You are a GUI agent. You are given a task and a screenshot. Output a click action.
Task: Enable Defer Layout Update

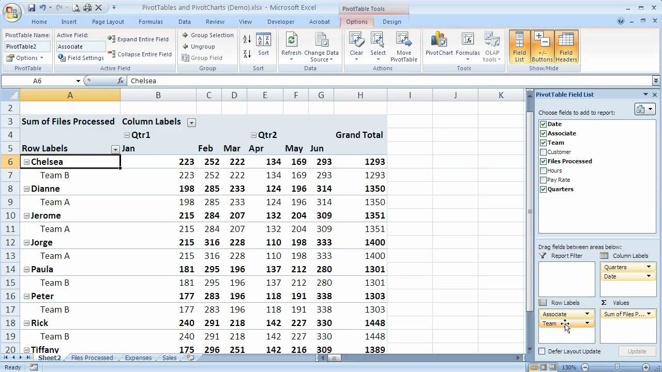541,351
